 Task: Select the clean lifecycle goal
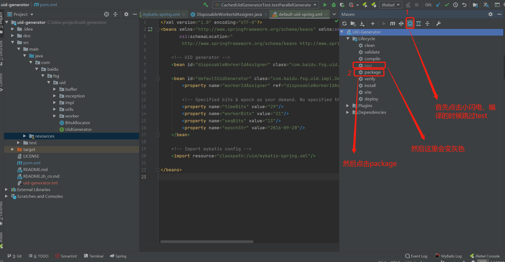(x=369, y=45)
